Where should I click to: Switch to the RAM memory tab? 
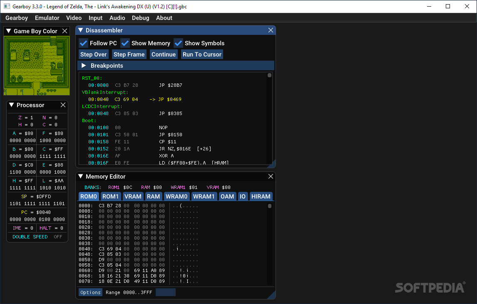tap(153, 196)
